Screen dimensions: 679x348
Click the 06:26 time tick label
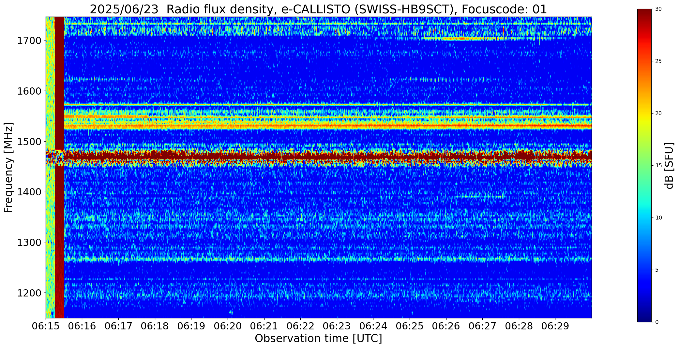click(x=446, y=326)
